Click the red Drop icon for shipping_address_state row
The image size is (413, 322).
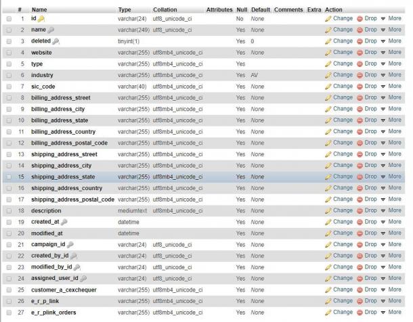360,177
